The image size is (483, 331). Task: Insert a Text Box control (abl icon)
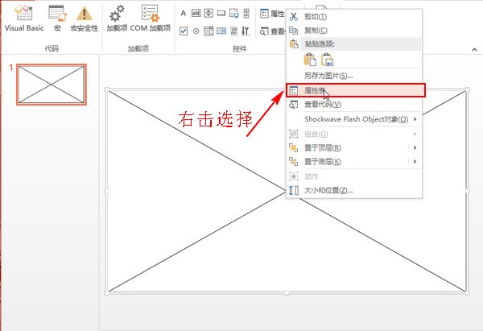(x=196, y=13)
